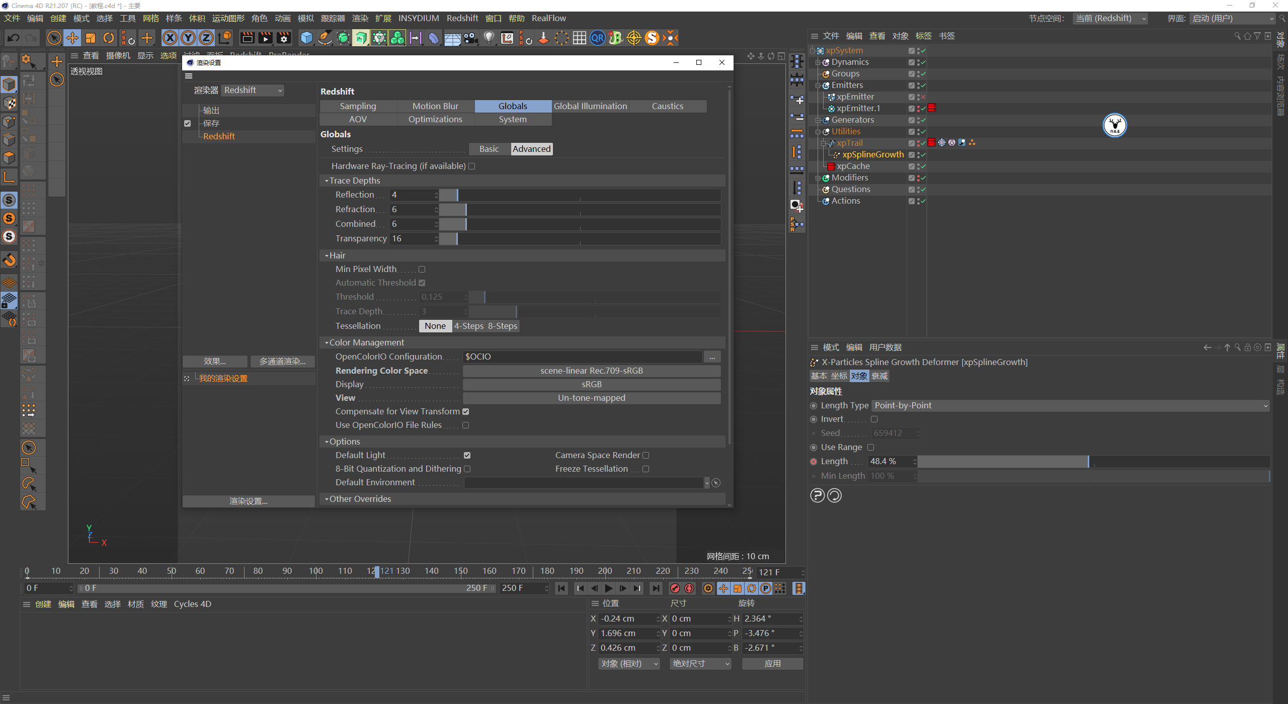Switch Settings to Basic mode
Screen dimensions: 1288x704
point(489,149)
